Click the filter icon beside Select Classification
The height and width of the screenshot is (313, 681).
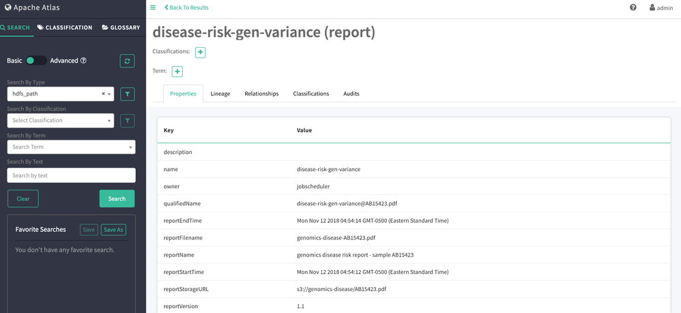click(127, 121)
